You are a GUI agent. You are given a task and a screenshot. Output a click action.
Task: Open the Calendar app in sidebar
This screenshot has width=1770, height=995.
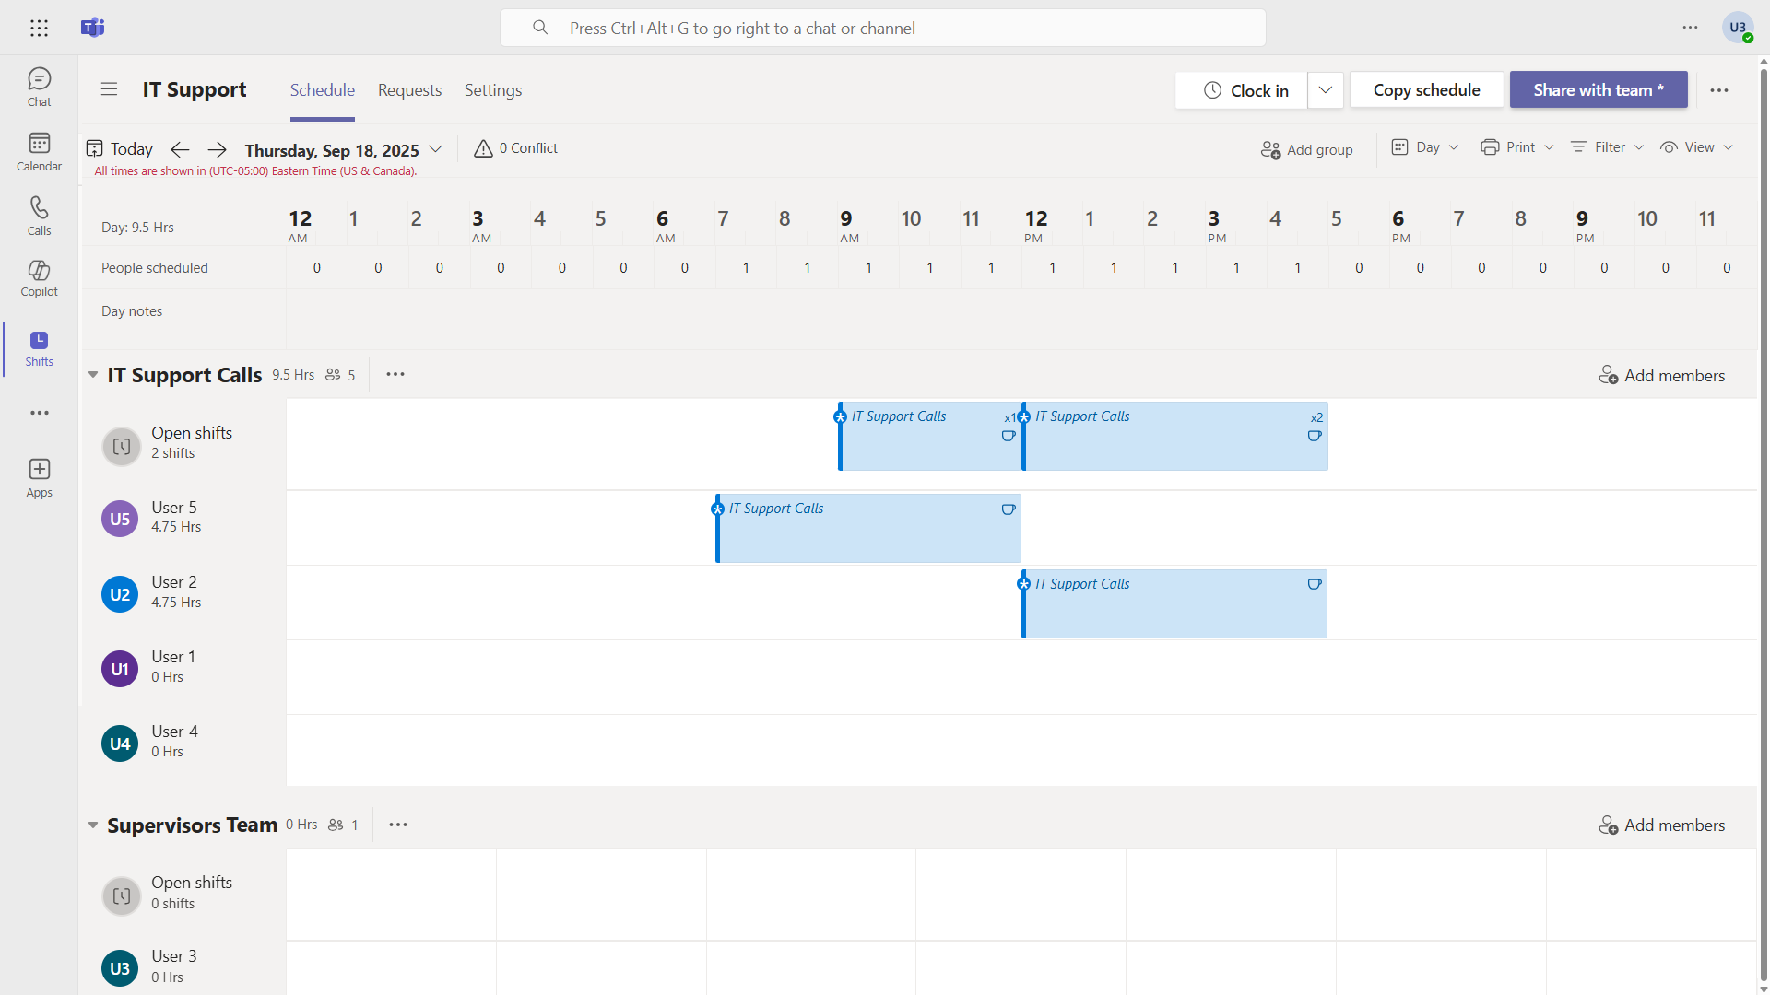(39, 151)
